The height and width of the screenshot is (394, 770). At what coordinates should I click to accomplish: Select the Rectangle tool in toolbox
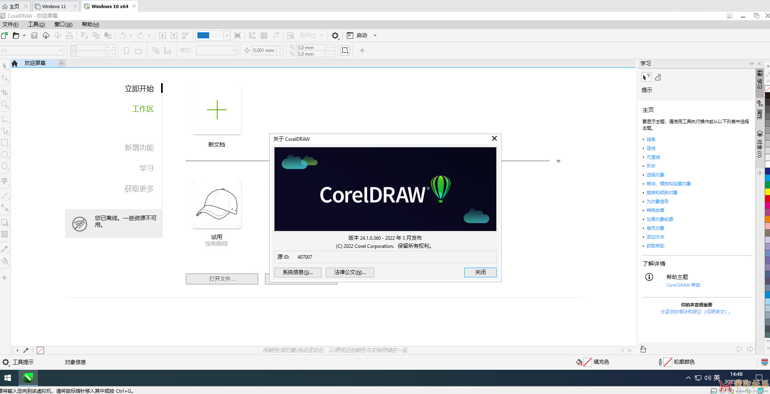click(5, 143)
